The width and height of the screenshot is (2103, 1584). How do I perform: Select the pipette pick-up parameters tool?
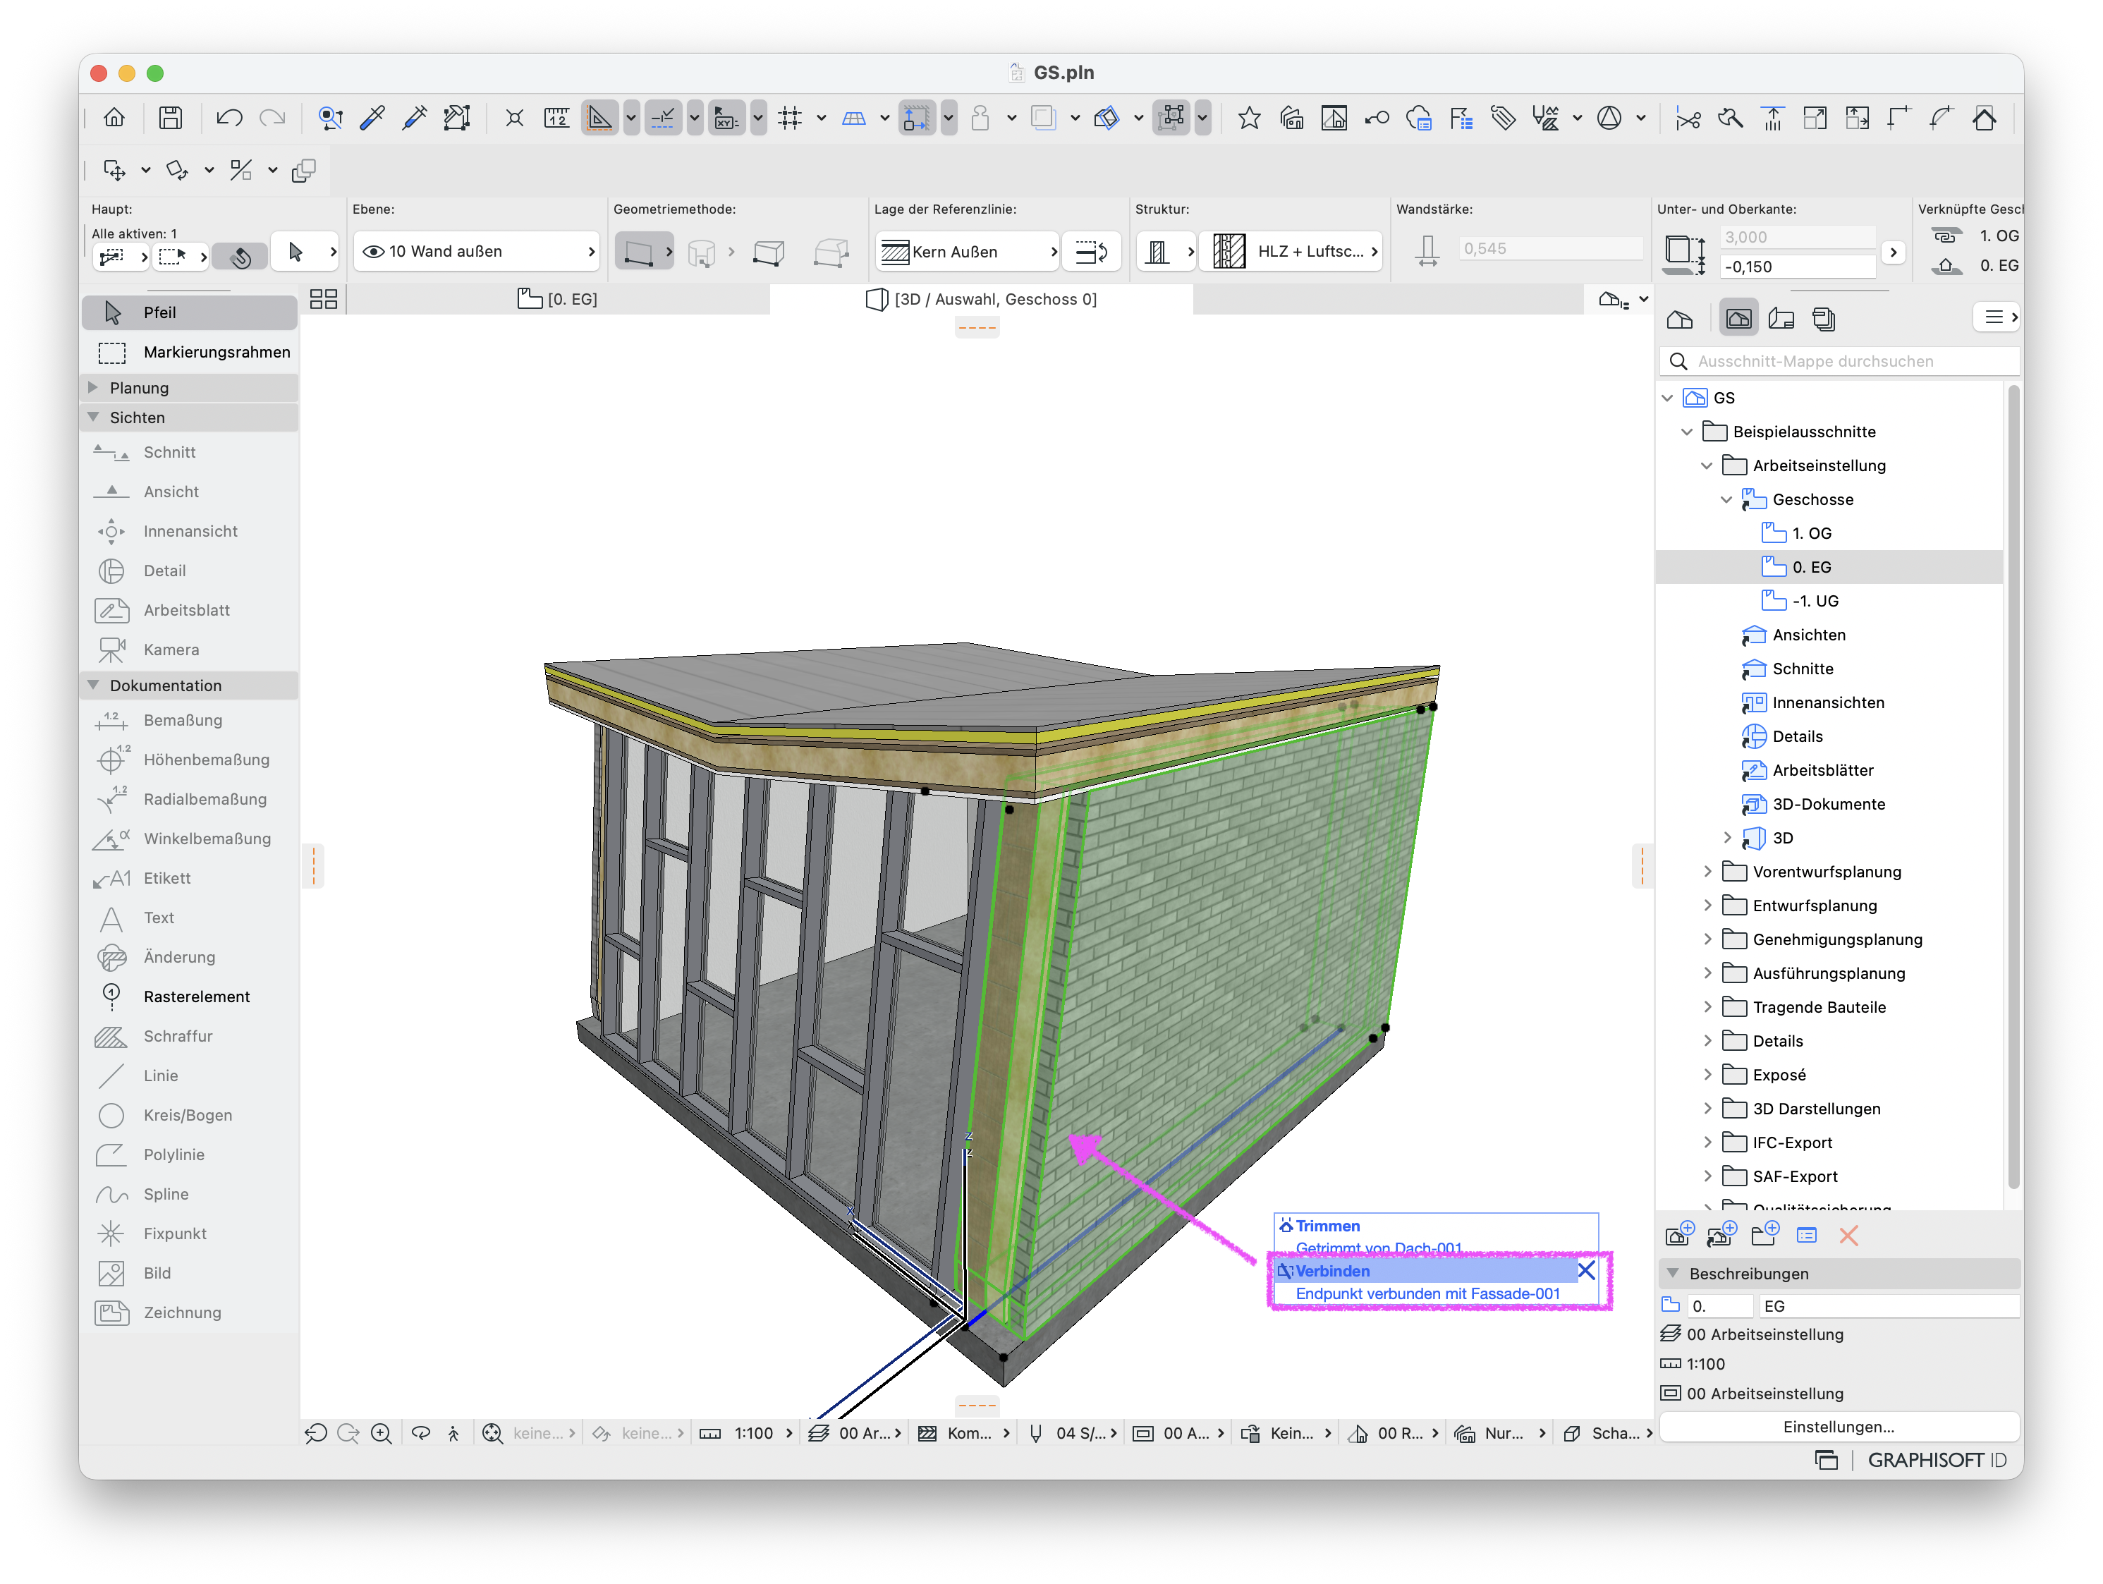[x=372, y=118]
